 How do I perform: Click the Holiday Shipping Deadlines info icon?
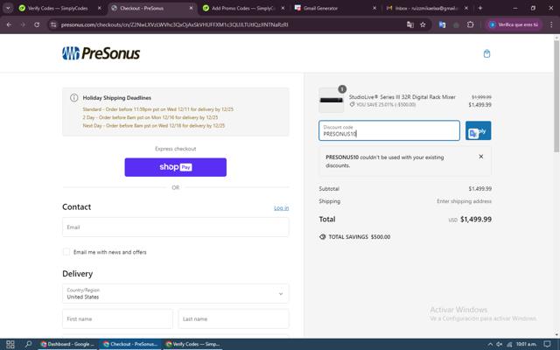tap(73, 97)
